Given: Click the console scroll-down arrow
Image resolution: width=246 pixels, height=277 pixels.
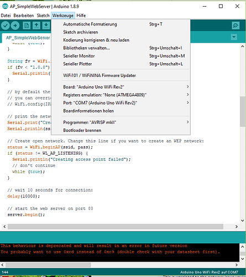Looking at the screenshot, I should pos(243,259).
